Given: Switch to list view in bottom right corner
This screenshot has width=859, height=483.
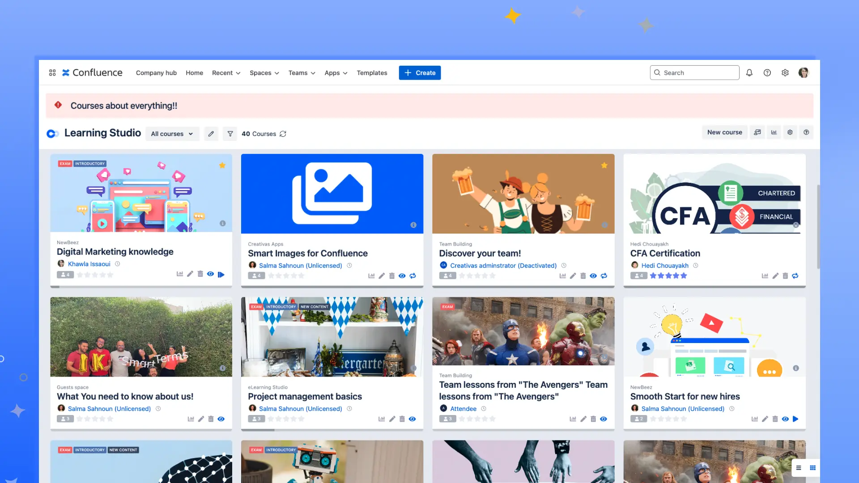Looking at the screenshot, I should coord(798,468).
